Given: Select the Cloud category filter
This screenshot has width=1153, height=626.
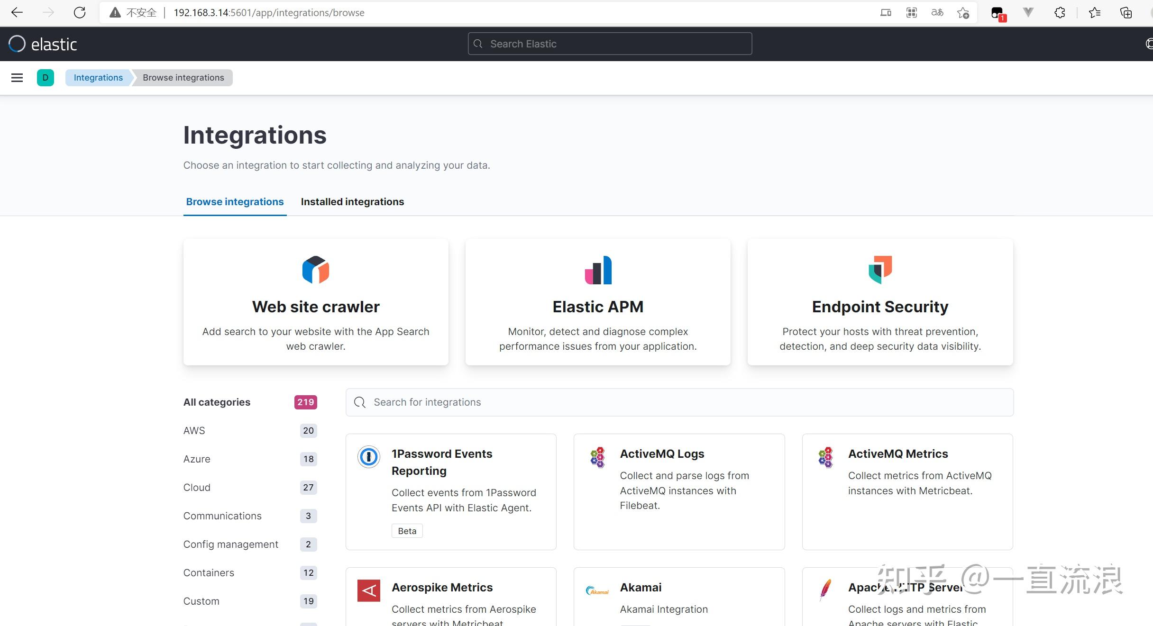Looking at the screenshot, I should tap(197, 488).
